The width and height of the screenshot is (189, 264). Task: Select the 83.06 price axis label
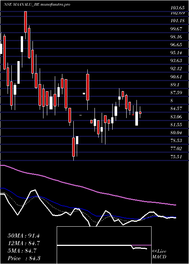pos(177,117)
